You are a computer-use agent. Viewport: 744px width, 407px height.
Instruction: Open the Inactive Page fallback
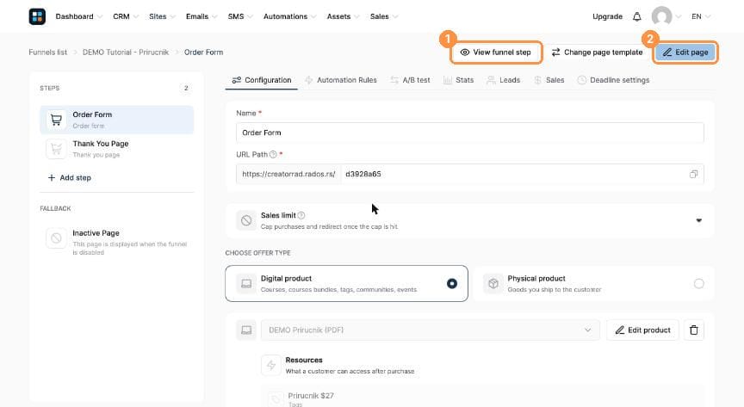coord(117,242)
